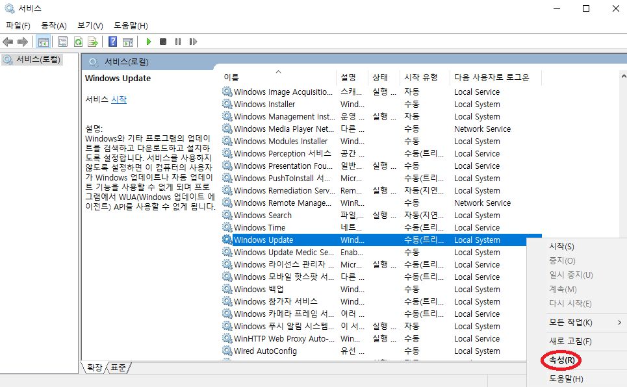Select the Windows Management Instrumentation row
This screenshot has width=627, height=387.
tap(381, 116)
